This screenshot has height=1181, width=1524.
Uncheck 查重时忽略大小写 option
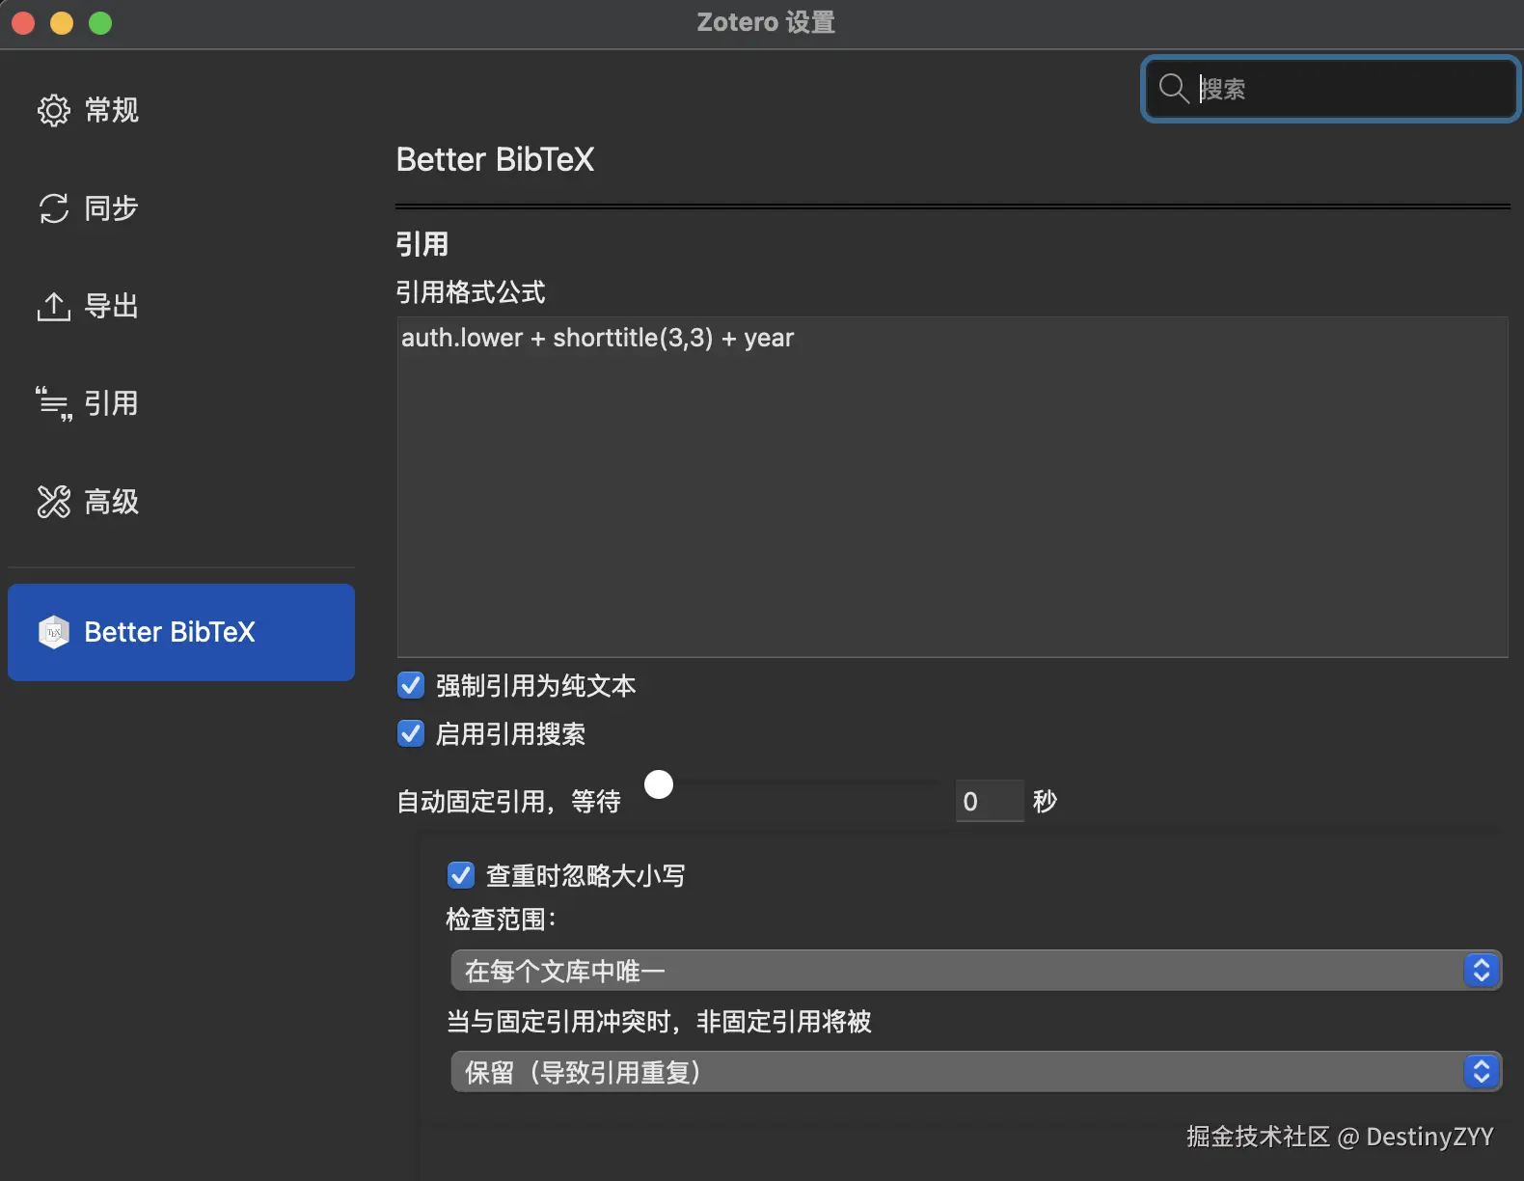(461, 875)
